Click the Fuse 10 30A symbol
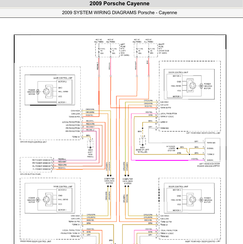The height and width of the screenshot is (244, 243). click(111, 51)
